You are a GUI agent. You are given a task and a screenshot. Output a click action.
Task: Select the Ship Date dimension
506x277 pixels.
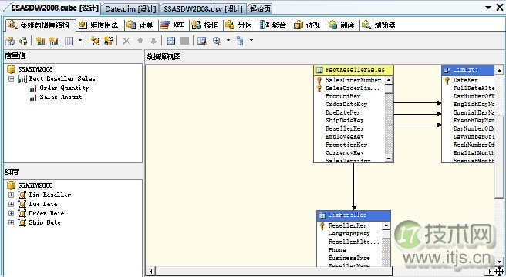tap(45, 222)
